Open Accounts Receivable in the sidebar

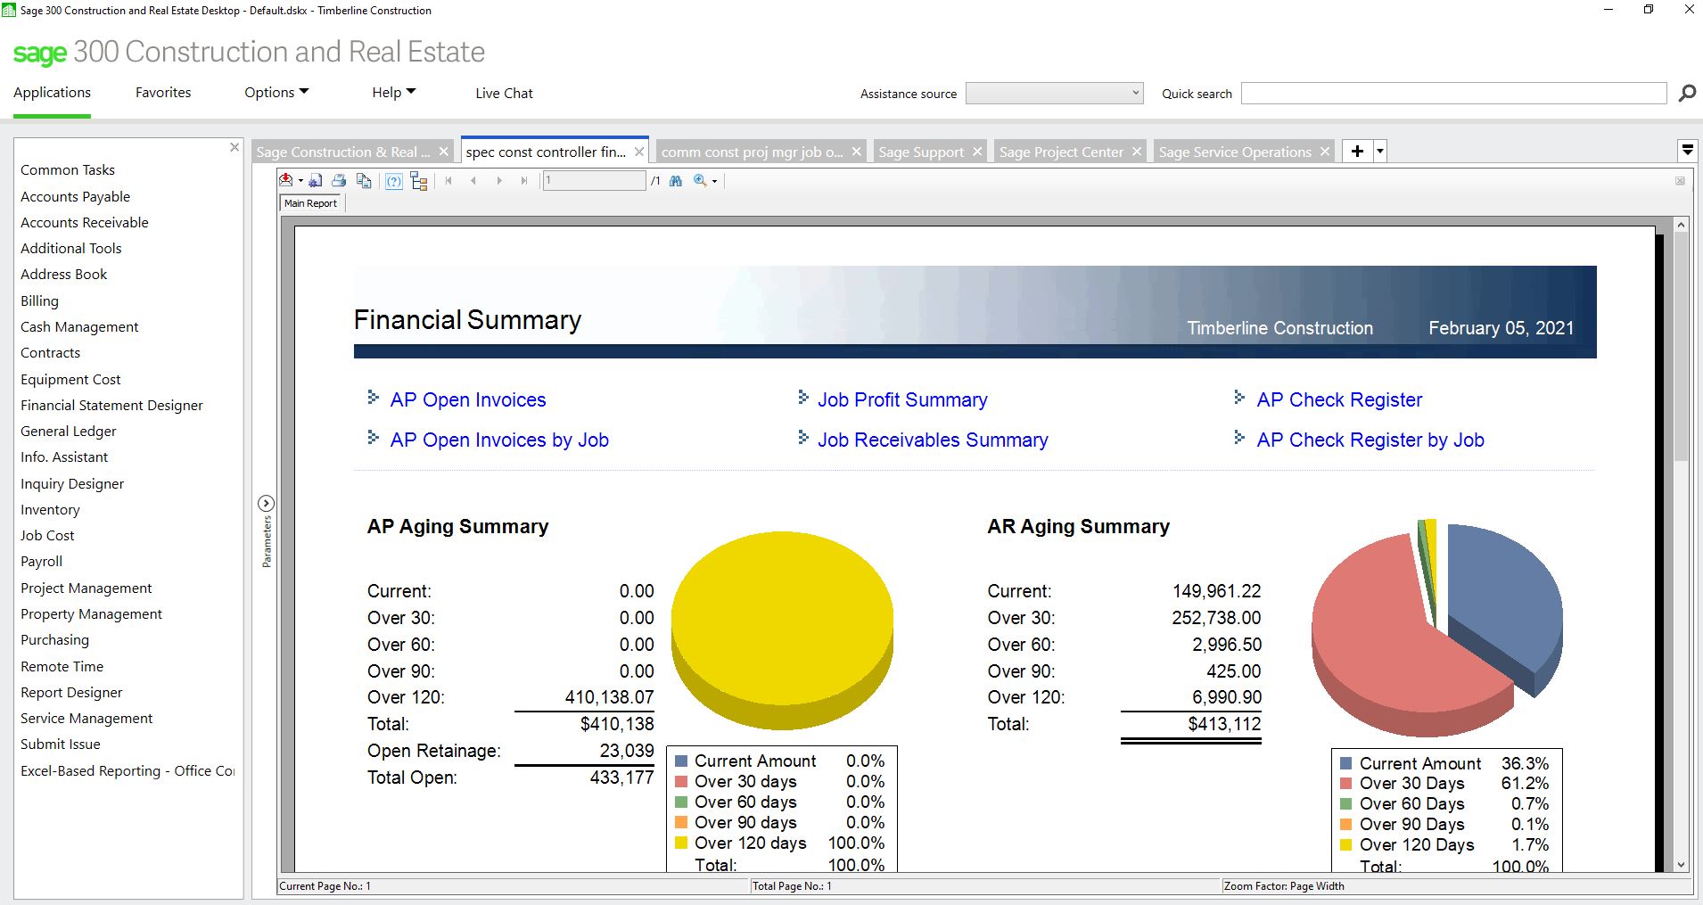coord(85,222)
